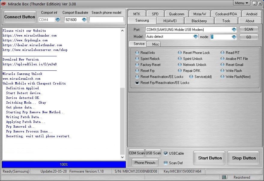The width and height of the screenshot is (264, 181).
Task: Select the Write Flash(New) option
Action: pos(223,77)
